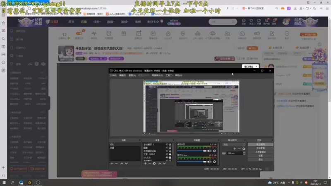Click the flame icon in streamer toolbar
331x186 pixels.
[x=168, y=33]
